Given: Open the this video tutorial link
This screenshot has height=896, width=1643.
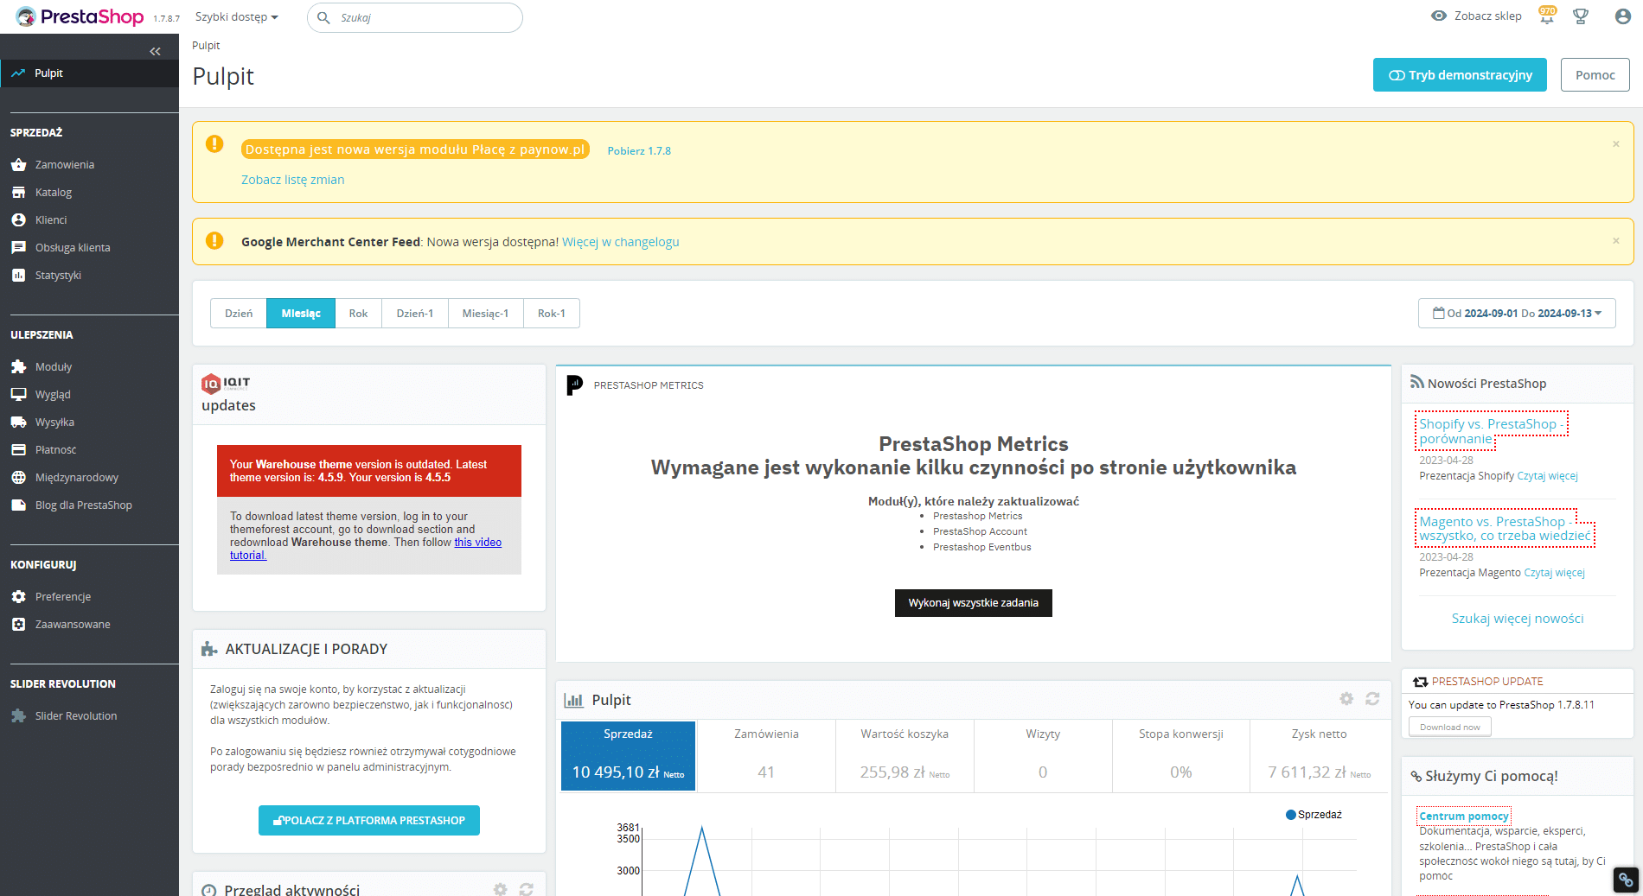Looking at the screenshot, I should click(366, 549).
